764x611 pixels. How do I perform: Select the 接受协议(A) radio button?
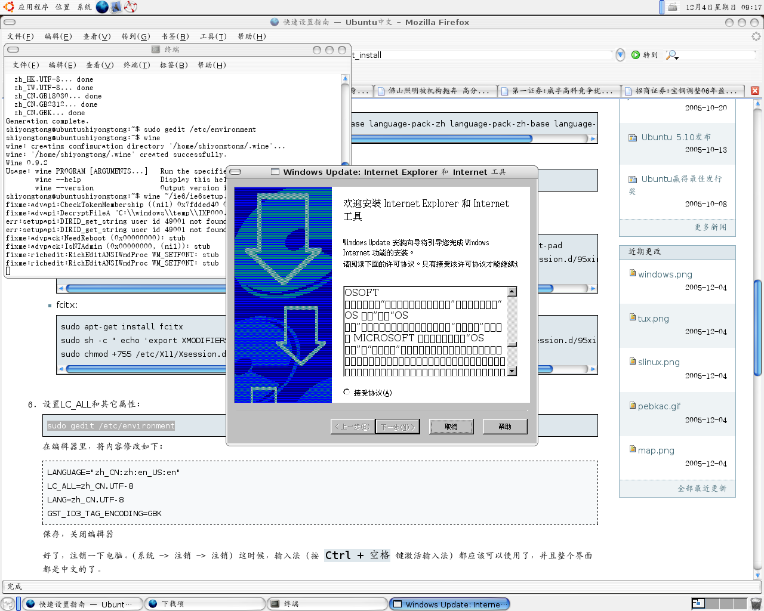click(347, 392)
